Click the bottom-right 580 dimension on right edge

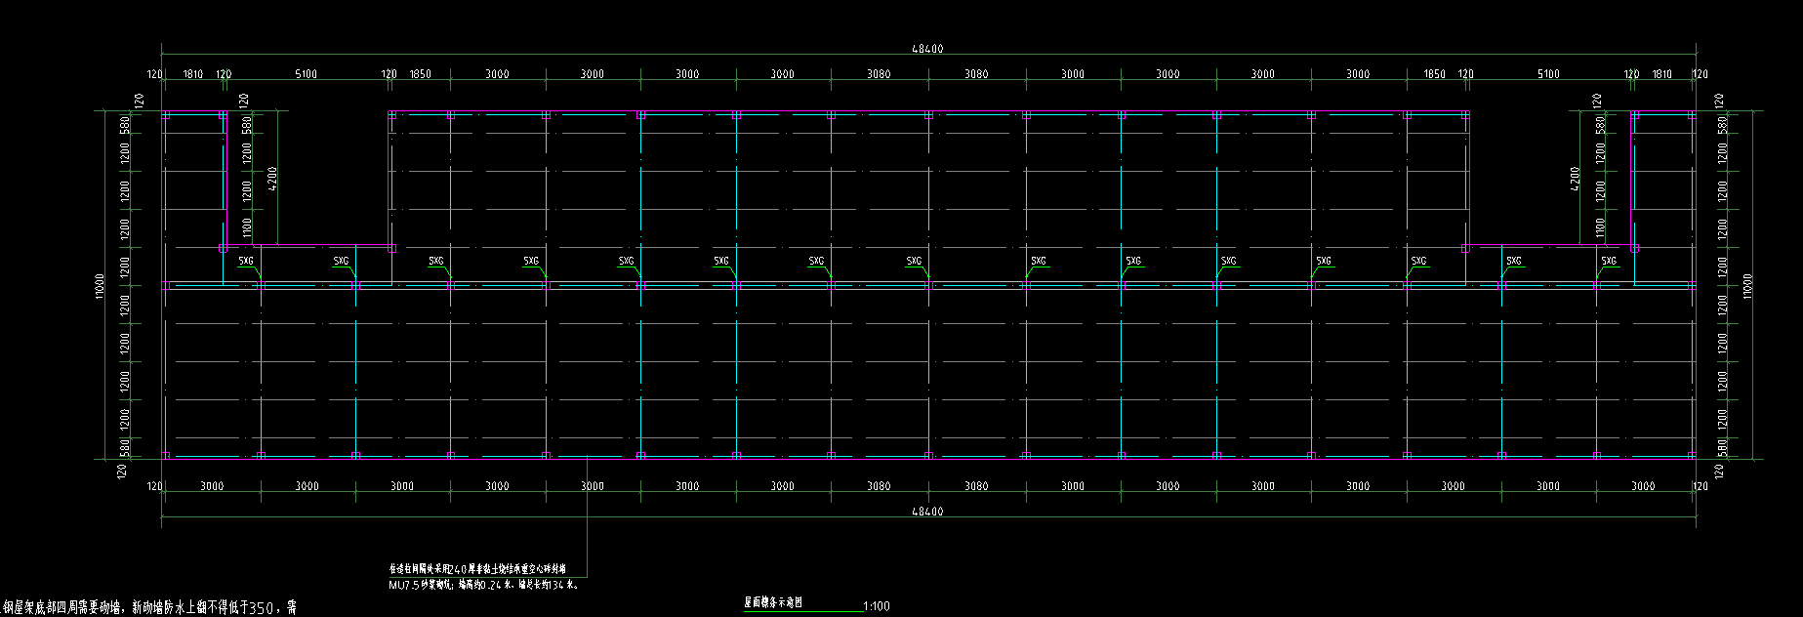1721,447
